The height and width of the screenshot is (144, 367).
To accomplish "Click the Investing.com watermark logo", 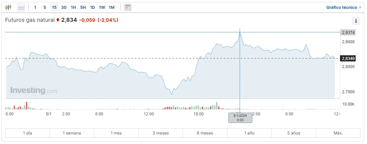I will coord(33,91).
